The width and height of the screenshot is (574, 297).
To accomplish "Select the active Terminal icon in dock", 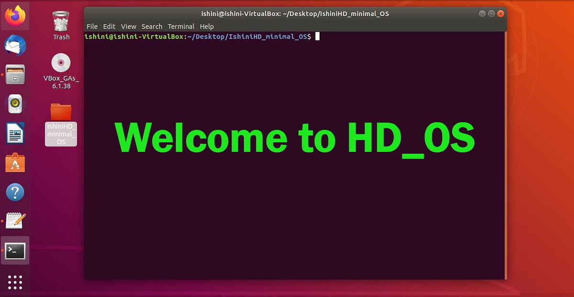I will point(15,250).
